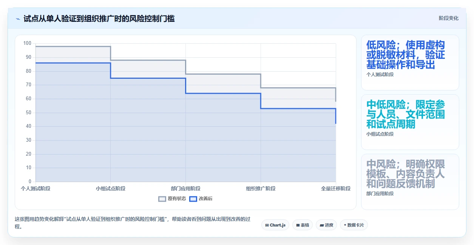Click the 全量迁移阶段 axis label
The width and height of the screenshot is (474, 245).
[336, 188]
